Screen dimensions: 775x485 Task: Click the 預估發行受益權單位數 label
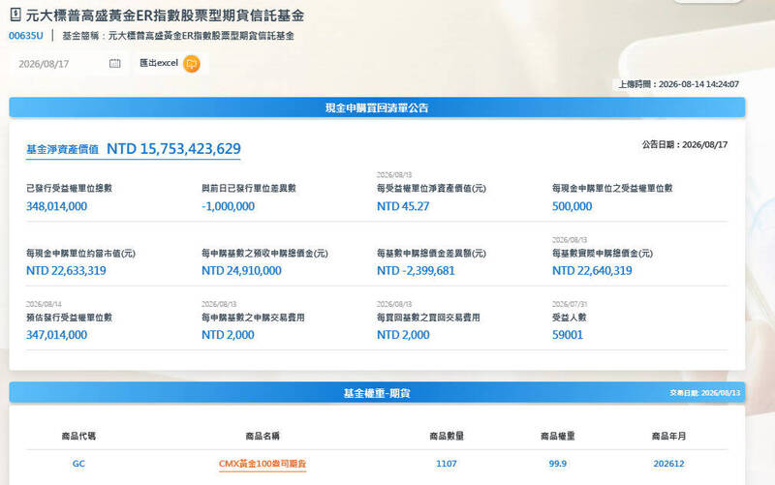click(x=69, y=318)
